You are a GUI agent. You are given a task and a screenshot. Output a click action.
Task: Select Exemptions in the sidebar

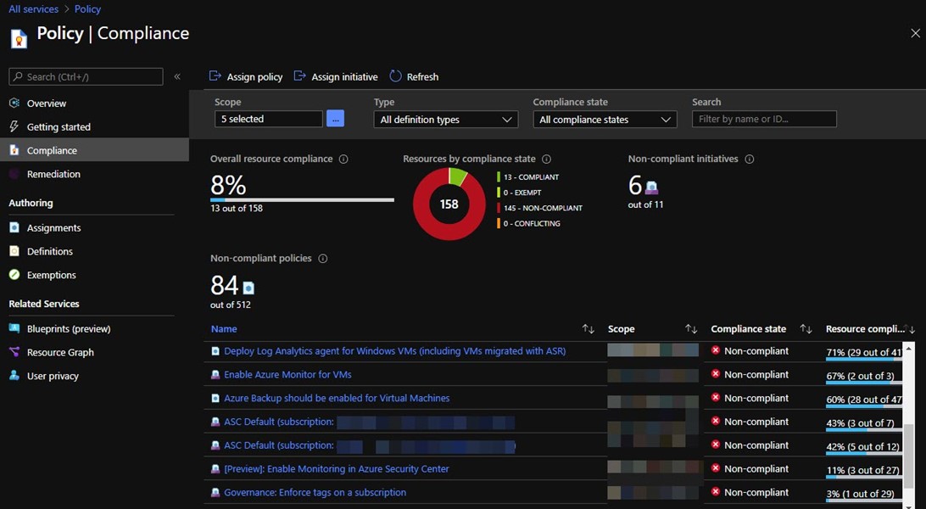51,275
